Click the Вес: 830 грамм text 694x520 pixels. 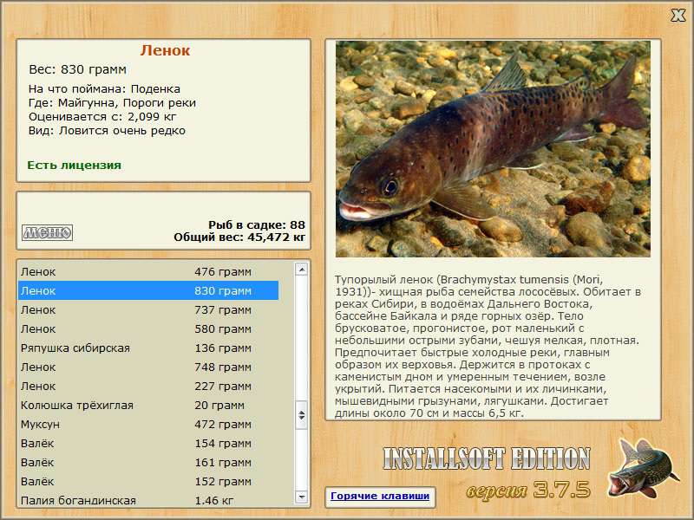[77, 69]
